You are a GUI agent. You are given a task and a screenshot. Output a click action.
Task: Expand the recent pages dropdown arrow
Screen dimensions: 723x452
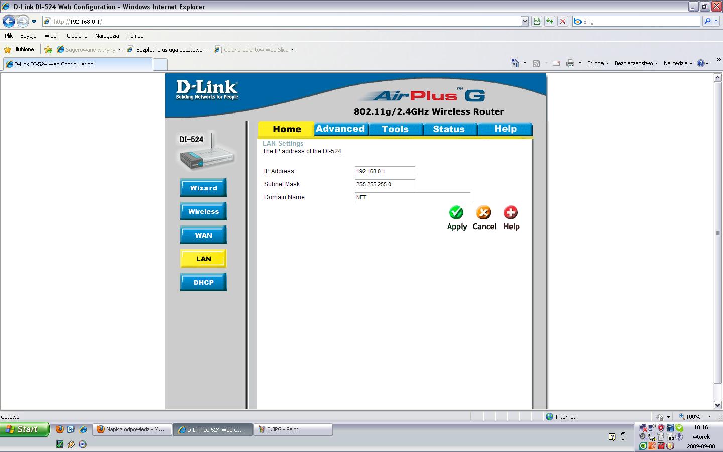pyautogui.click(x=34, y=22)
